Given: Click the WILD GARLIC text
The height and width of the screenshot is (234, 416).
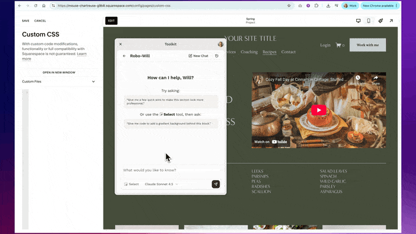Looking at the screenshot, I should (333, 181).
